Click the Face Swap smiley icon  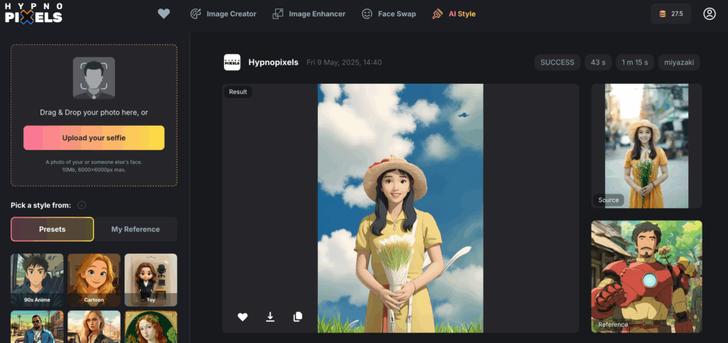pos(368,14)
